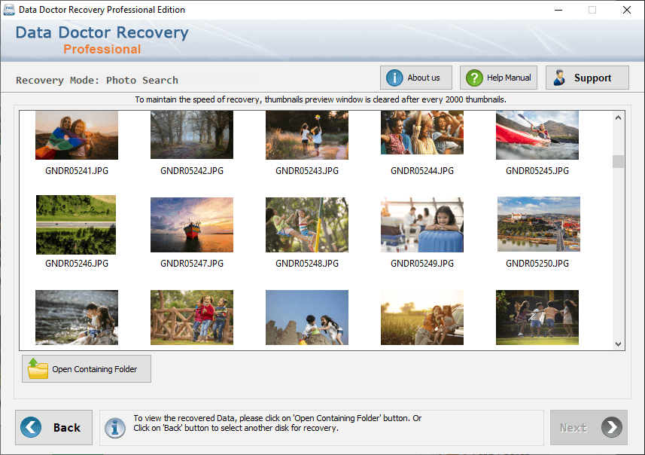Select the aerial road thumbnail GNDR05246.JPG

click(x=76, y=224)
